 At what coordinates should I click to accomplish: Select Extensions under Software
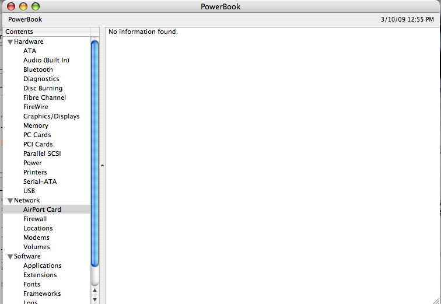tap(40, 275)
